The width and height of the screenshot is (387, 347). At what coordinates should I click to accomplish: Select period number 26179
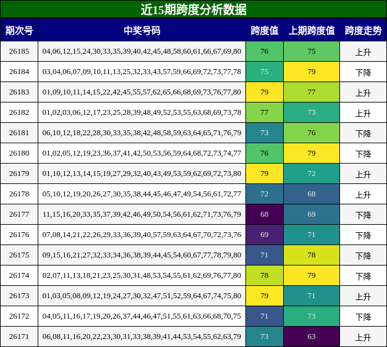pyautogui.click(x=19, y=173)
